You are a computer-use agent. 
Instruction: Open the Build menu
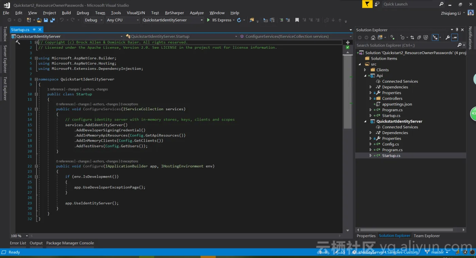tap(66, 13)
